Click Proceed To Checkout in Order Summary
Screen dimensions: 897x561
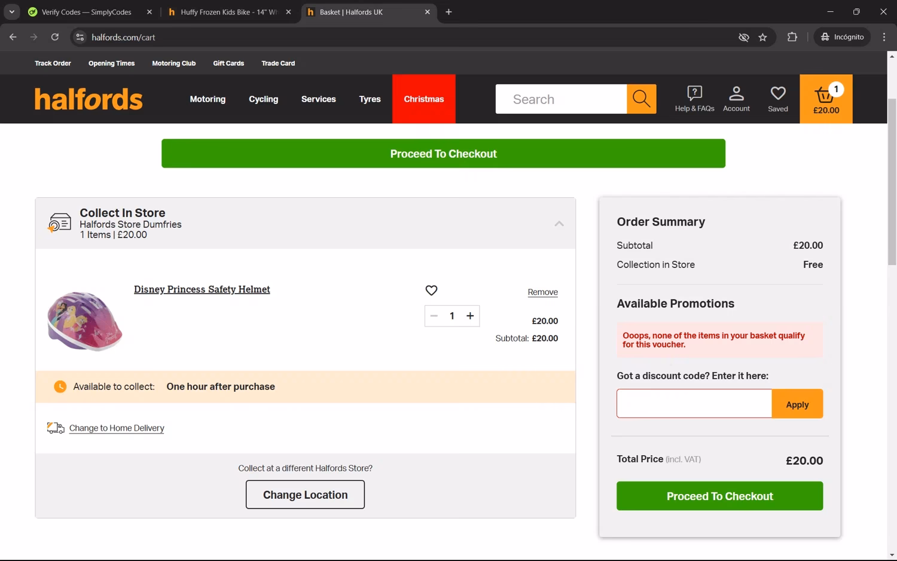click(x=719, y=496)
